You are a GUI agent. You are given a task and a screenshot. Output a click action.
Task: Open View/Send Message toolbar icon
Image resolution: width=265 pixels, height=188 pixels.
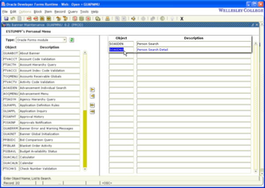pos(98,19)
